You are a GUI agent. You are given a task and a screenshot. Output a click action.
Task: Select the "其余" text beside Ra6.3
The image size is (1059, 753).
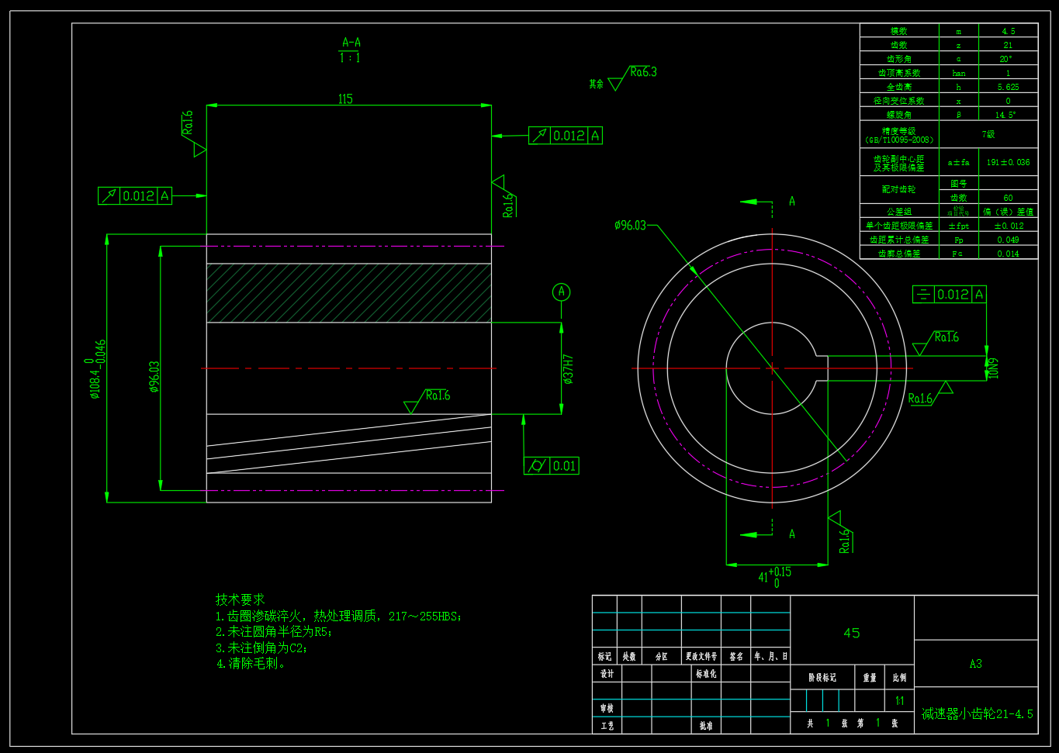point(596,84)
